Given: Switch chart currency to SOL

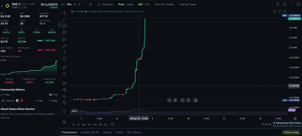Looking at the screenshot, I should [x=147, y=4].
